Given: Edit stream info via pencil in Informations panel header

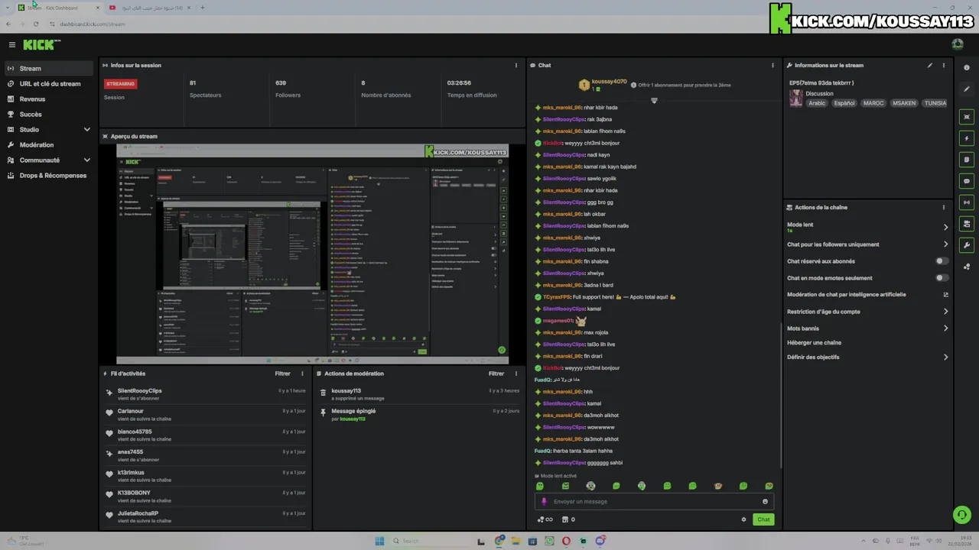Looking at the screenshot, I should pos(930,66).
